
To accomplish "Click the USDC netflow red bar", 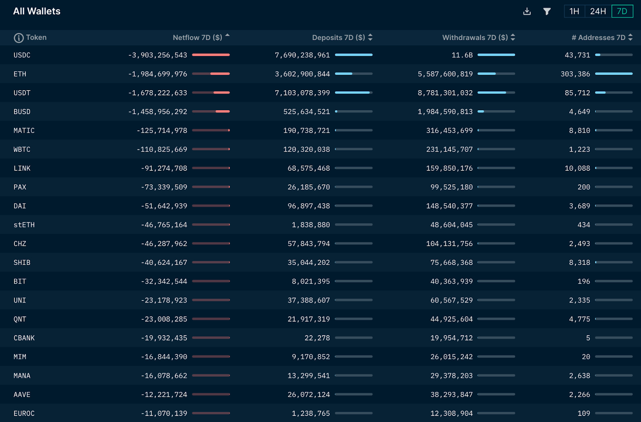I will 211,55.
